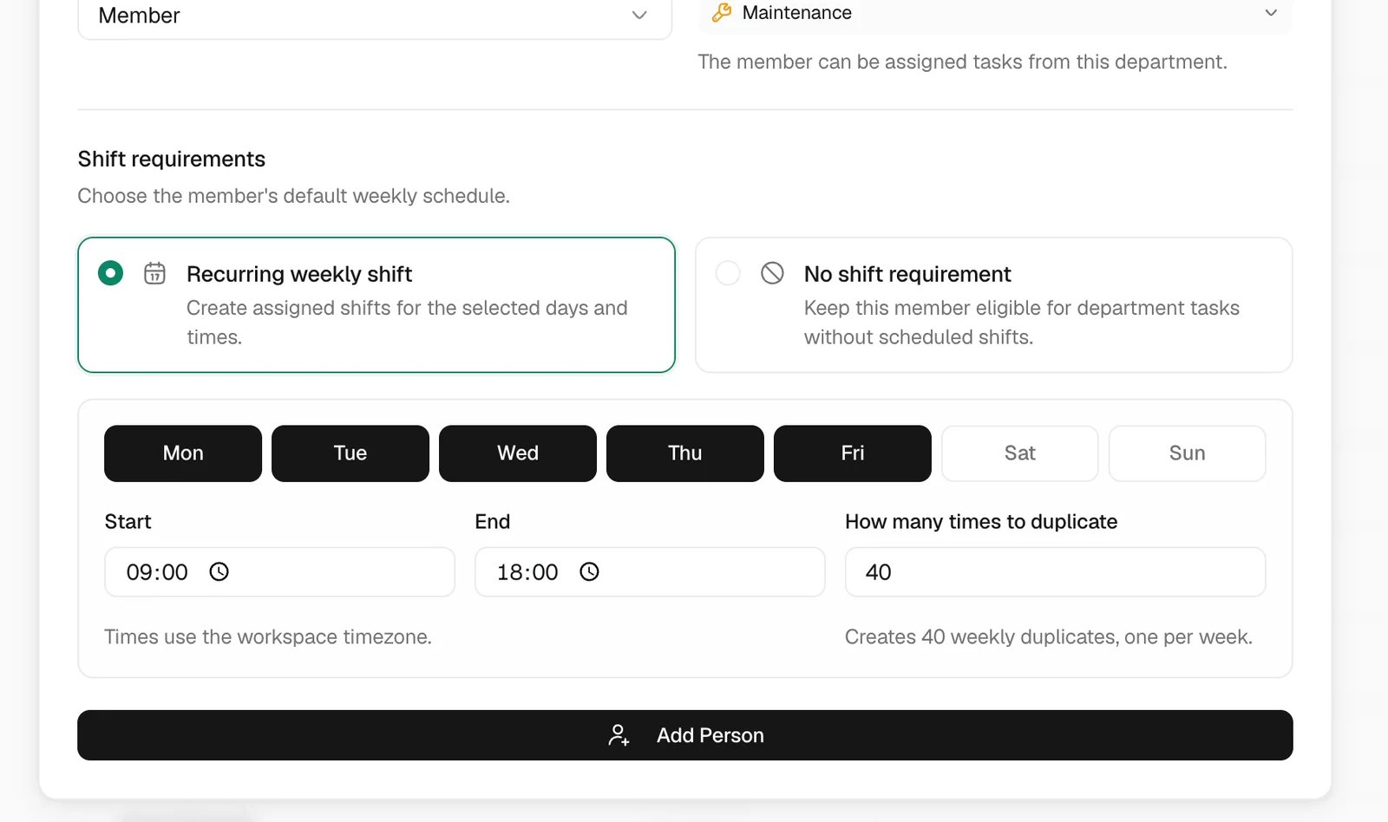Open the clock picker in End time
1388x822 pixels.
pyautogui.click(x=589, y=571)
